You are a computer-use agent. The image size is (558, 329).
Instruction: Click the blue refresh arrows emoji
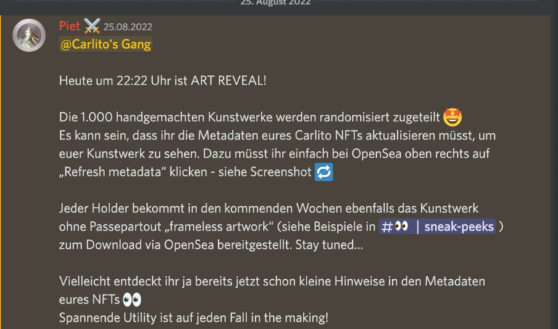[324, 172]
